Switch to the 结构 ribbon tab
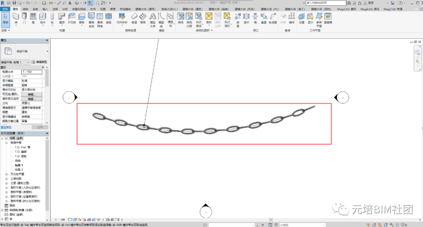Viewport: 423px width, 227px height. 25,9
